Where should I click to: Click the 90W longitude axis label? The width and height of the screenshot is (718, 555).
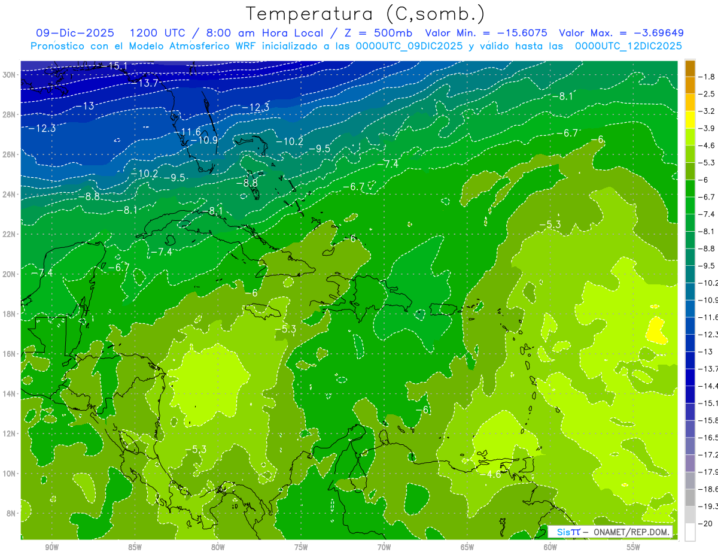(x=51, y=547)
